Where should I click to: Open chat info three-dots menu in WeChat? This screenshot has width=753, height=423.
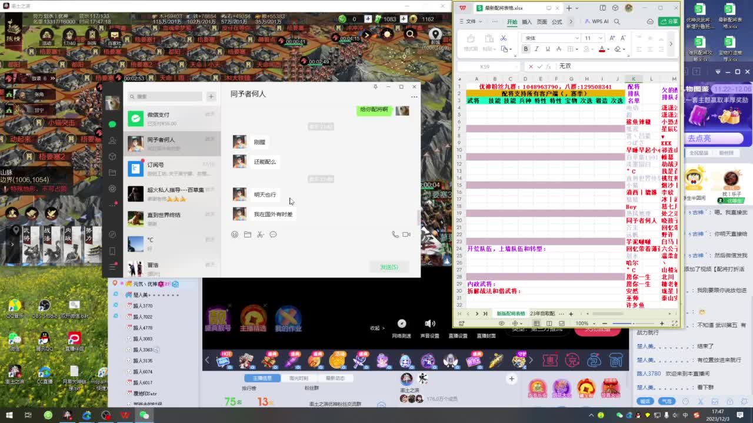[414, 96]
